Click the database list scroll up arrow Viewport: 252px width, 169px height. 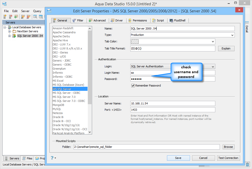pos(90,28)
